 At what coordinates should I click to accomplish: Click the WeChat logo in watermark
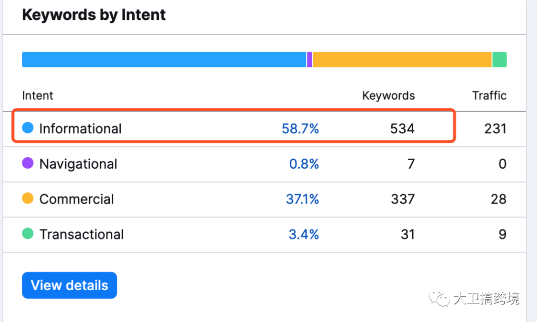point(440,298)
